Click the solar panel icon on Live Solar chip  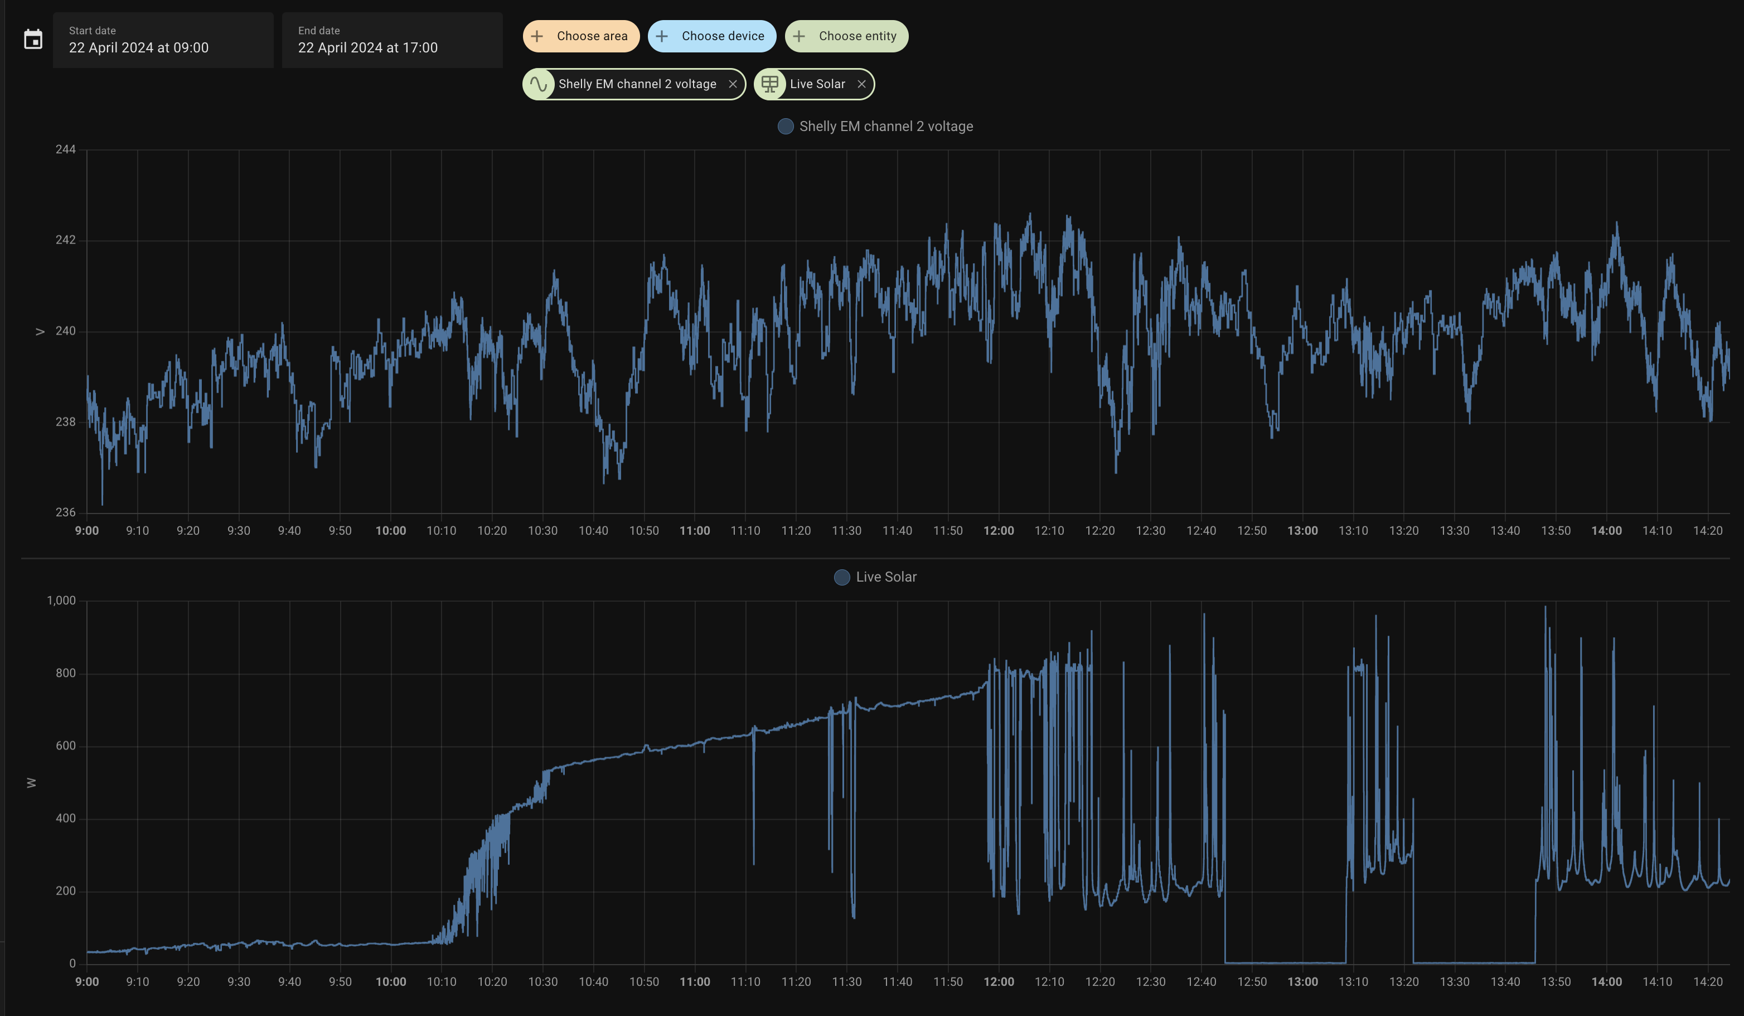[769, 84]
